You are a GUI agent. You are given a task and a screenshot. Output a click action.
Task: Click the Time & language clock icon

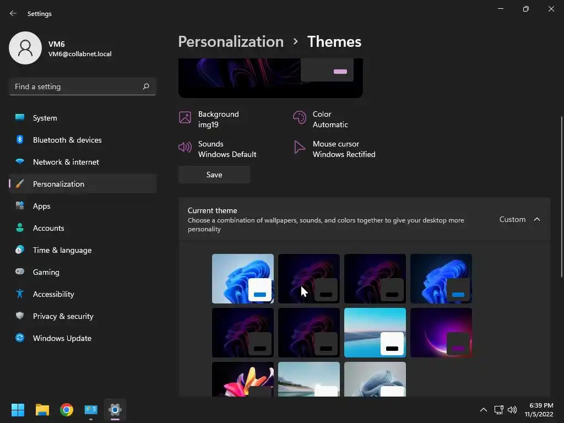20,250
